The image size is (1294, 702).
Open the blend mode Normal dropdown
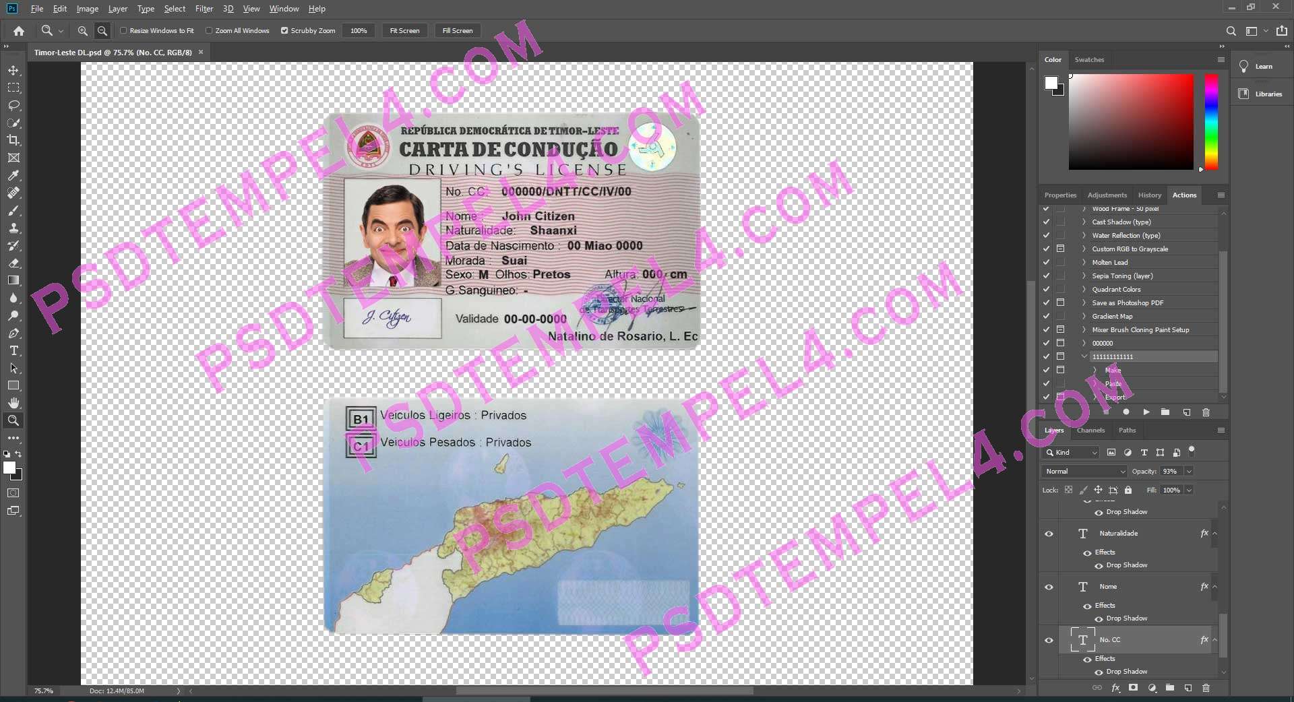1084,472
